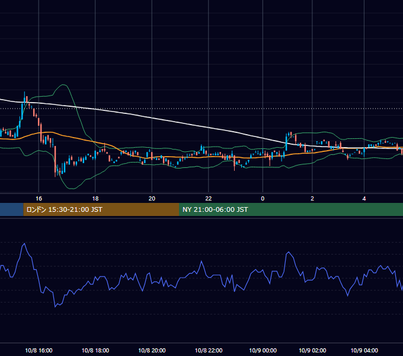Click the 20 hour axis label

[152, 199]
